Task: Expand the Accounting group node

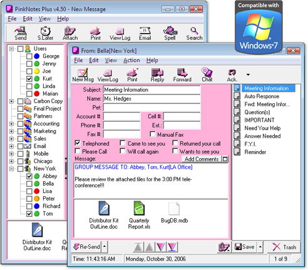Action: (12, 124)
